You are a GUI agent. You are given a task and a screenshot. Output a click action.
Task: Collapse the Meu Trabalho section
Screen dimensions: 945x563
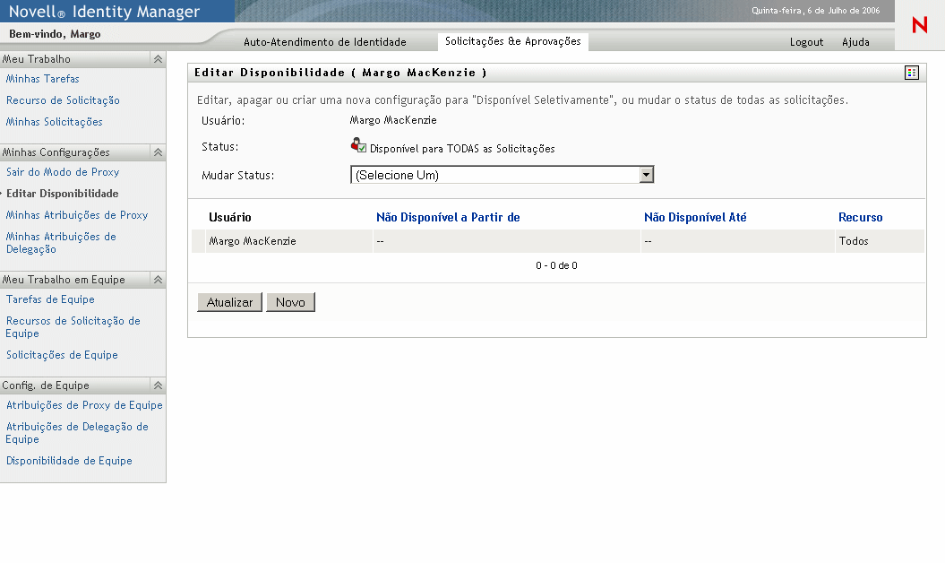(x=158, y=59)
